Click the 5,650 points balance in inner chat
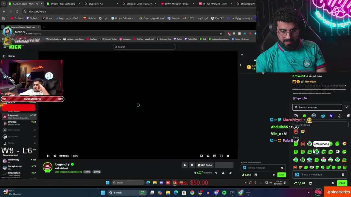351x197 pixels. tap(246, 175)
